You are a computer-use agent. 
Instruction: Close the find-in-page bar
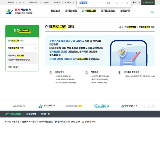click(x=127, y=3)
